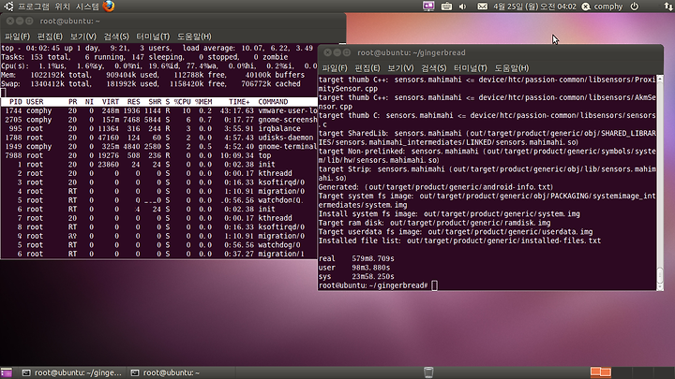Click the vmware-user-lo process row
This screenshot has height=379, width=675.
point(158,110)
